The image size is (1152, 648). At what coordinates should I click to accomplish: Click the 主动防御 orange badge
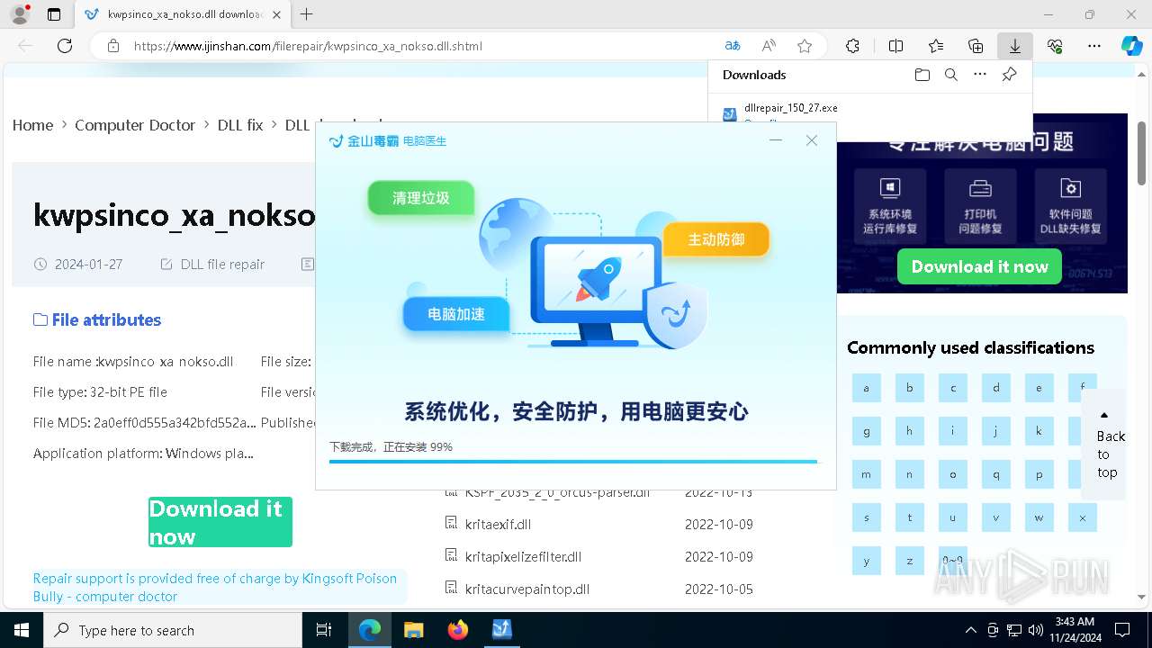pyautogui.click(x=716, y=239)
